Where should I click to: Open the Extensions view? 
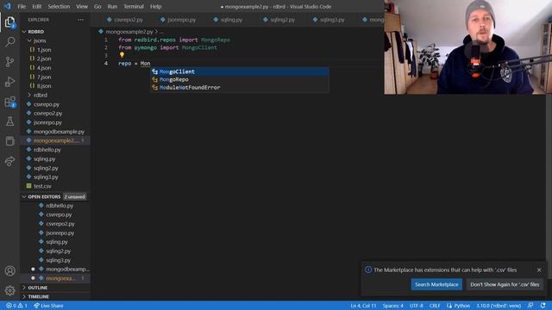coord(9,102)
